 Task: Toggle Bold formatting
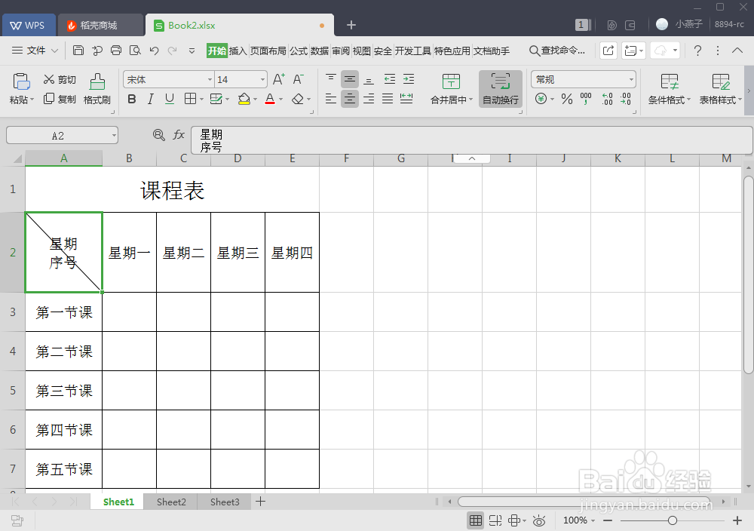pyautogui.click(x=132, y=99)
